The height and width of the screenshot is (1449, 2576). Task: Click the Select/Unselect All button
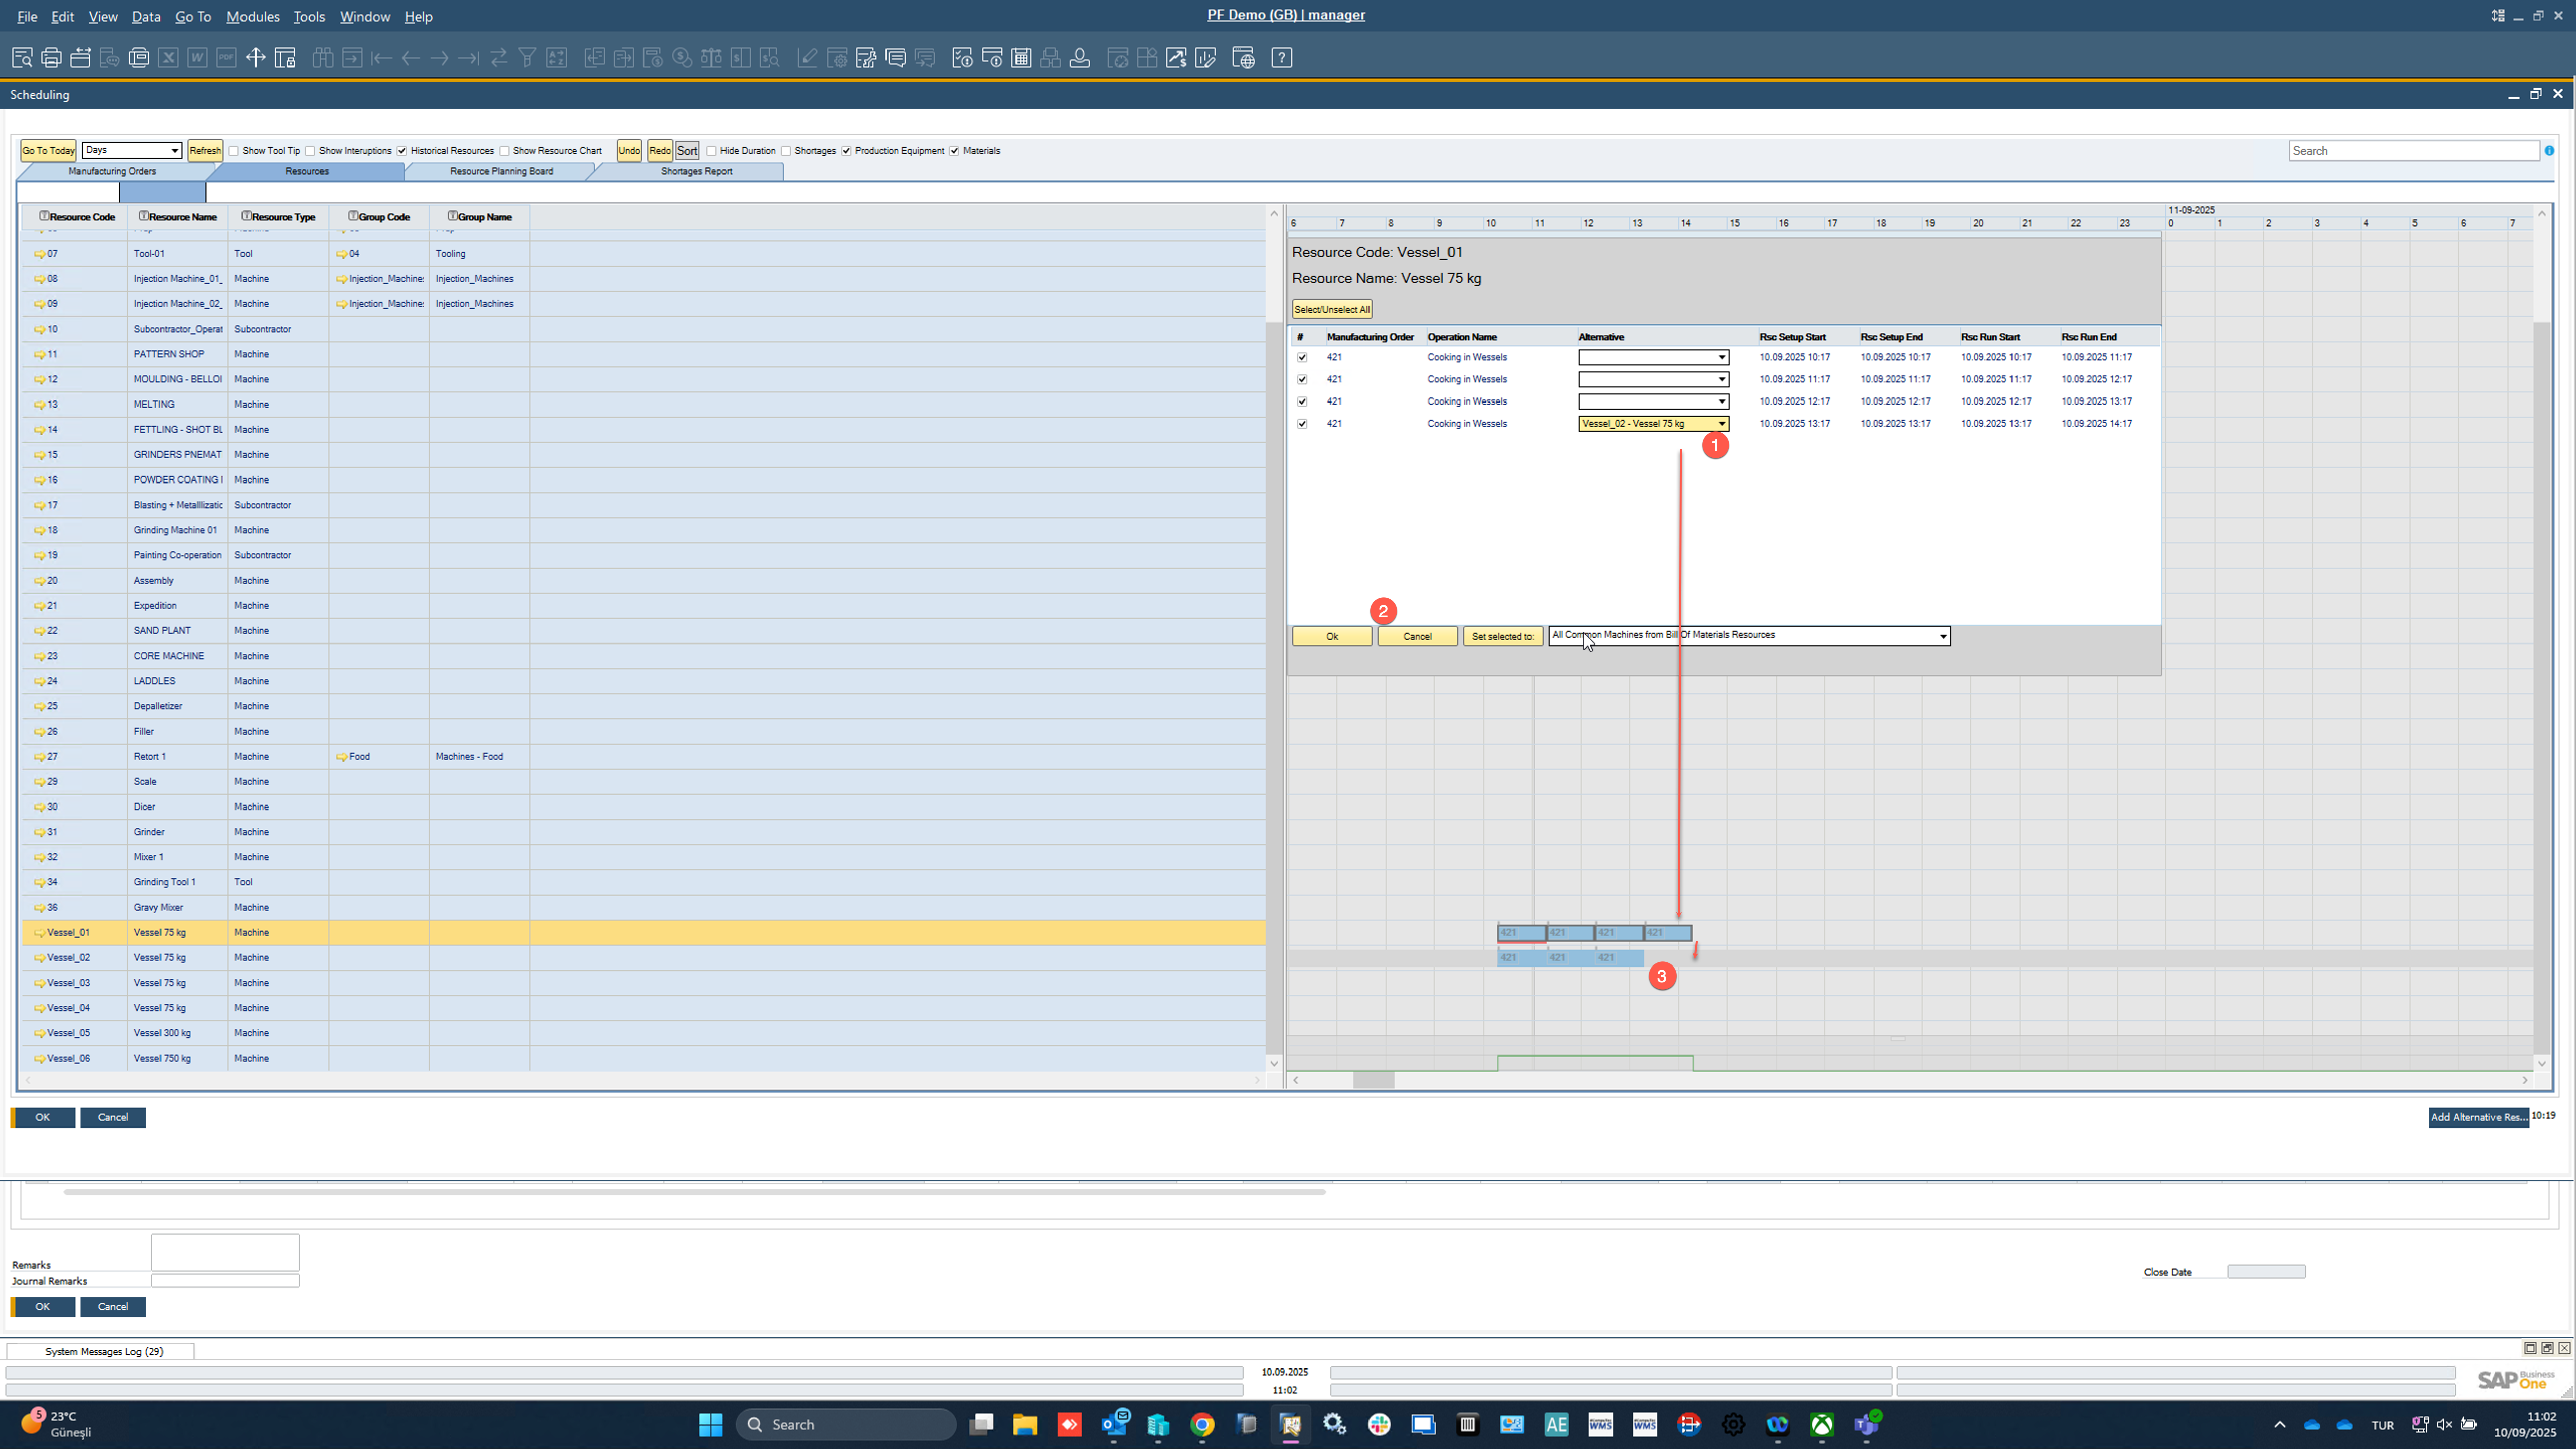tap(1331, 310)
